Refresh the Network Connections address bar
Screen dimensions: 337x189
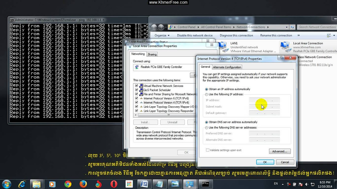pos(292,27)
